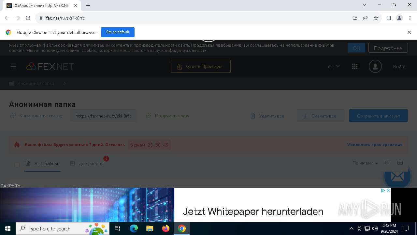Switch to Все файлы tab
Image resolution: width=417 pixels, height=235 pixels.
42,164
